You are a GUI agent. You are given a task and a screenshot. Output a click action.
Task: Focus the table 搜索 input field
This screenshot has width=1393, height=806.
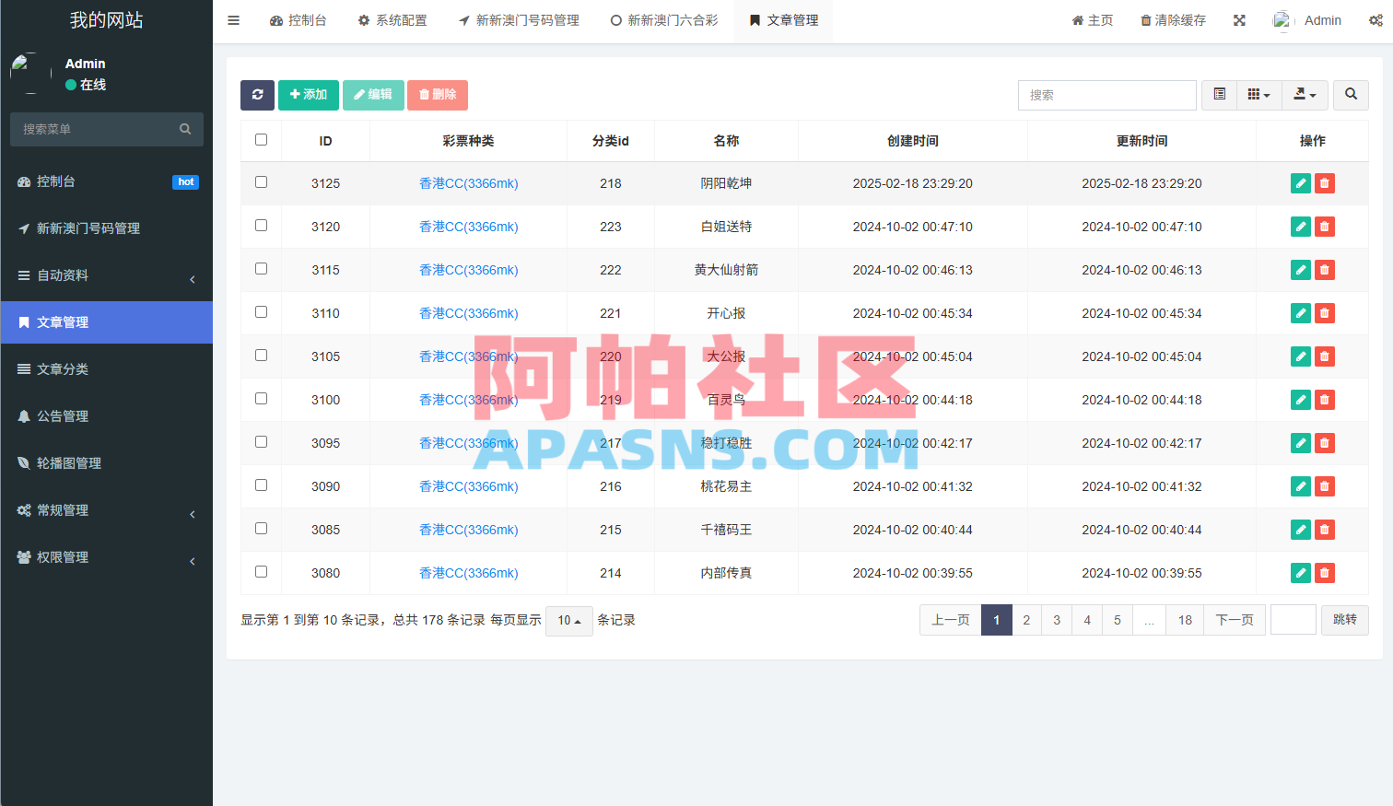tap(1107, 95)
